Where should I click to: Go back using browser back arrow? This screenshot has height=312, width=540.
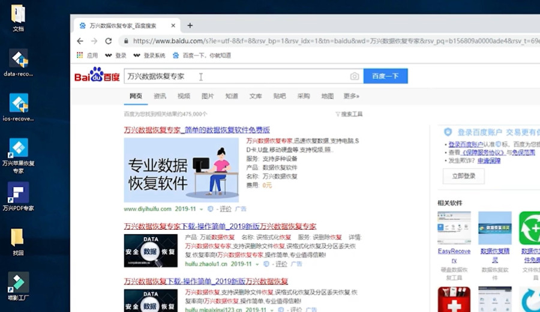80,41
